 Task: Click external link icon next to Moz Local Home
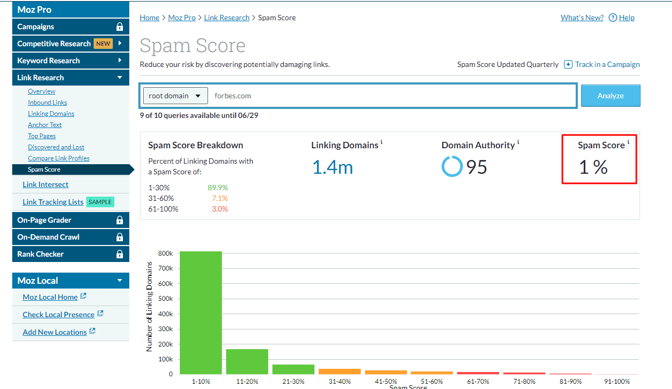pyautogui.click(x=83, y=297)
